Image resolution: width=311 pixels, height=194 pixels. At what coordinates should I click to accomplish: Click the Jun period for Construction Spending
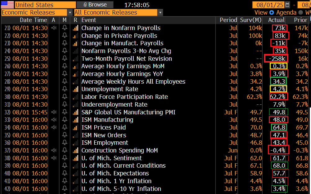tap(233, 150)
